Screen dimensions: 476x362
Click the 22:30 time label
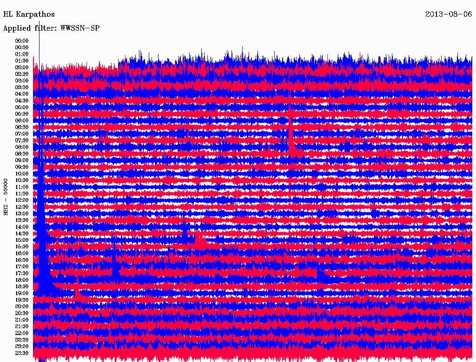coord(22,340)
